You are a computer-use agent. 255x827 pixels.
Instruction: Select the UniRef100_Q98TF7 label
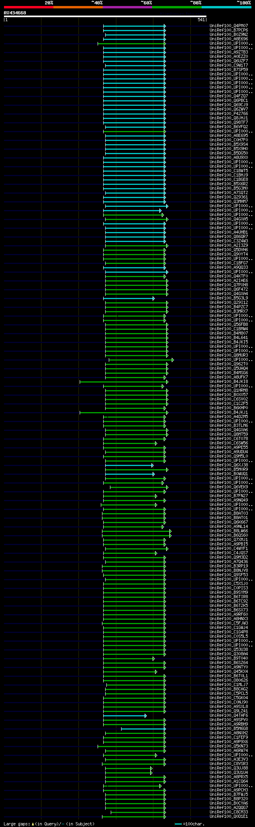pos(229,122)
